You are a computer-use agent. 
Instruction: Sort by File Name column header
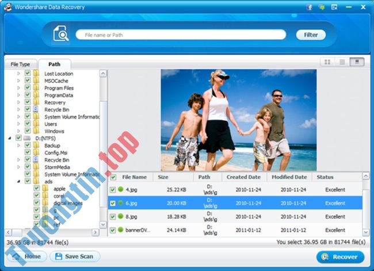[x=134, y=177]
